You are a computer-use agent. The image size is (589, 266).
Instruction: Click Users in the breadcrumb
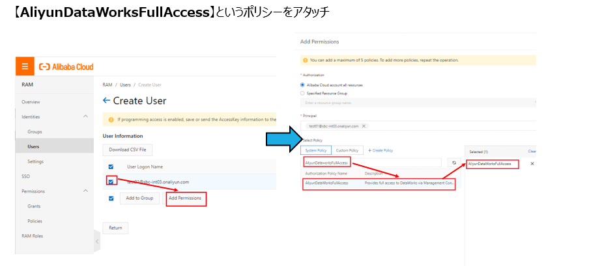click(125, 85)
